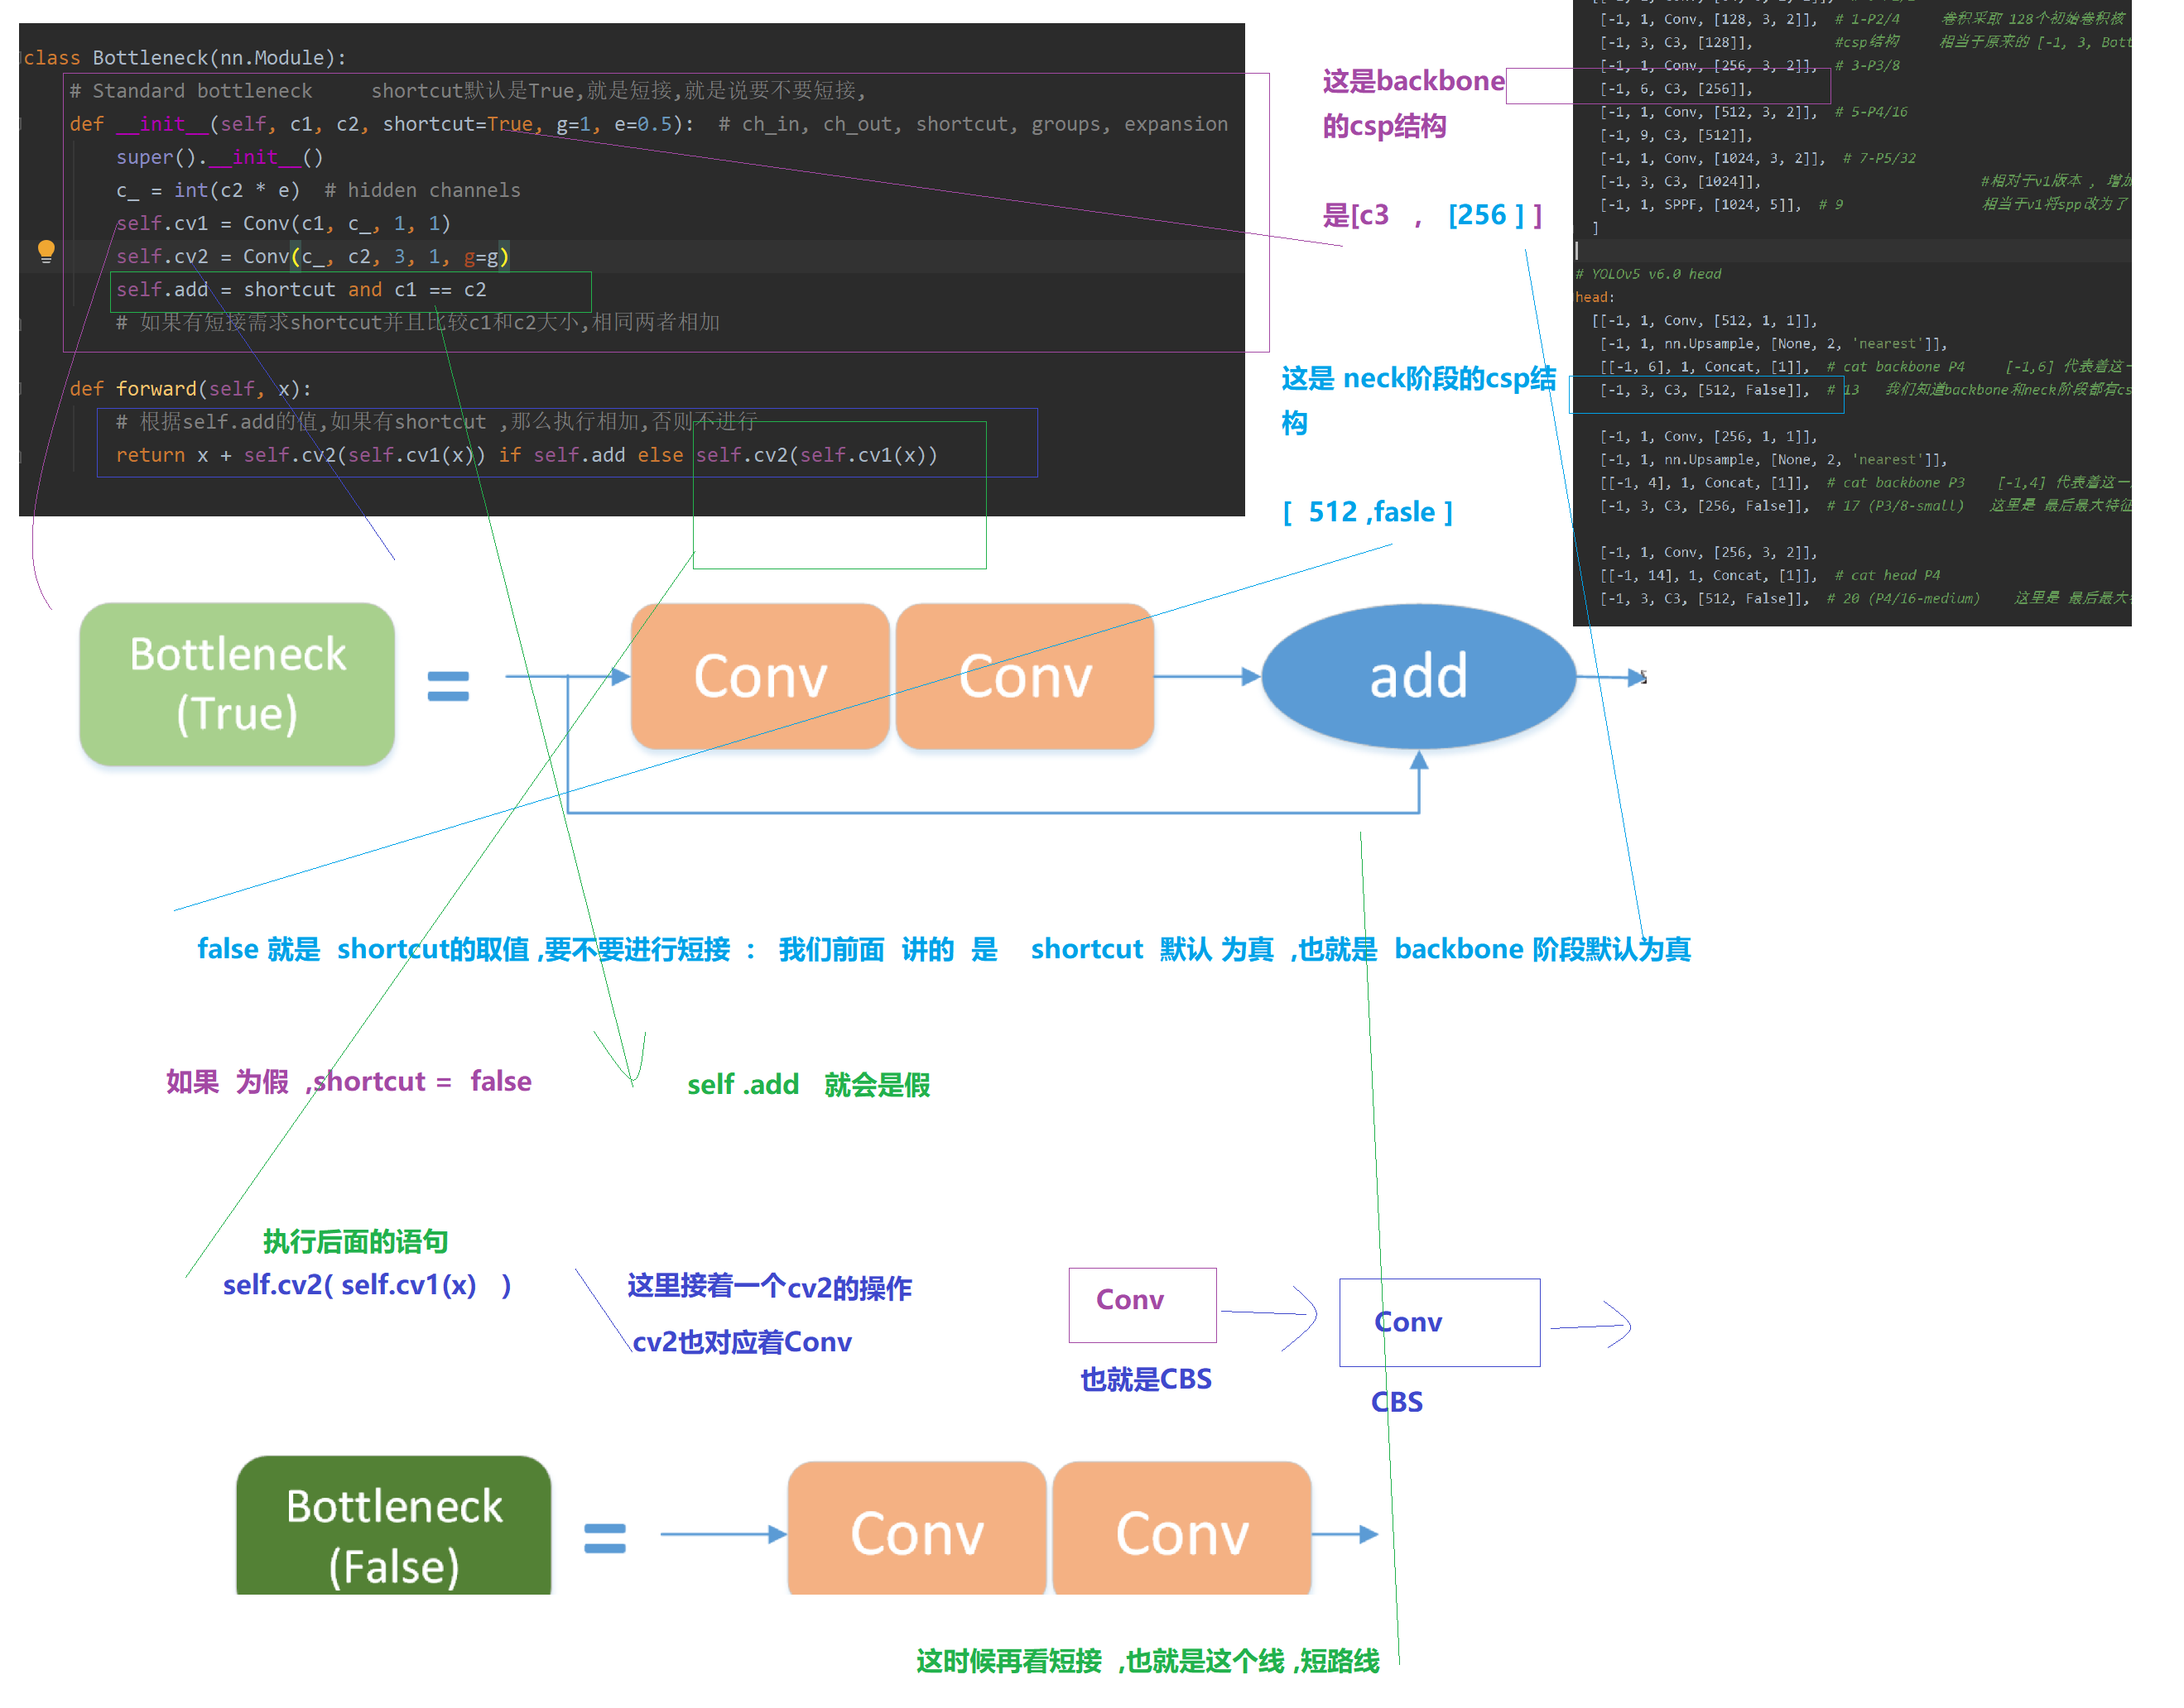Click the blue note starting 'false 就是 shortcut的取值'

[944, 949]
